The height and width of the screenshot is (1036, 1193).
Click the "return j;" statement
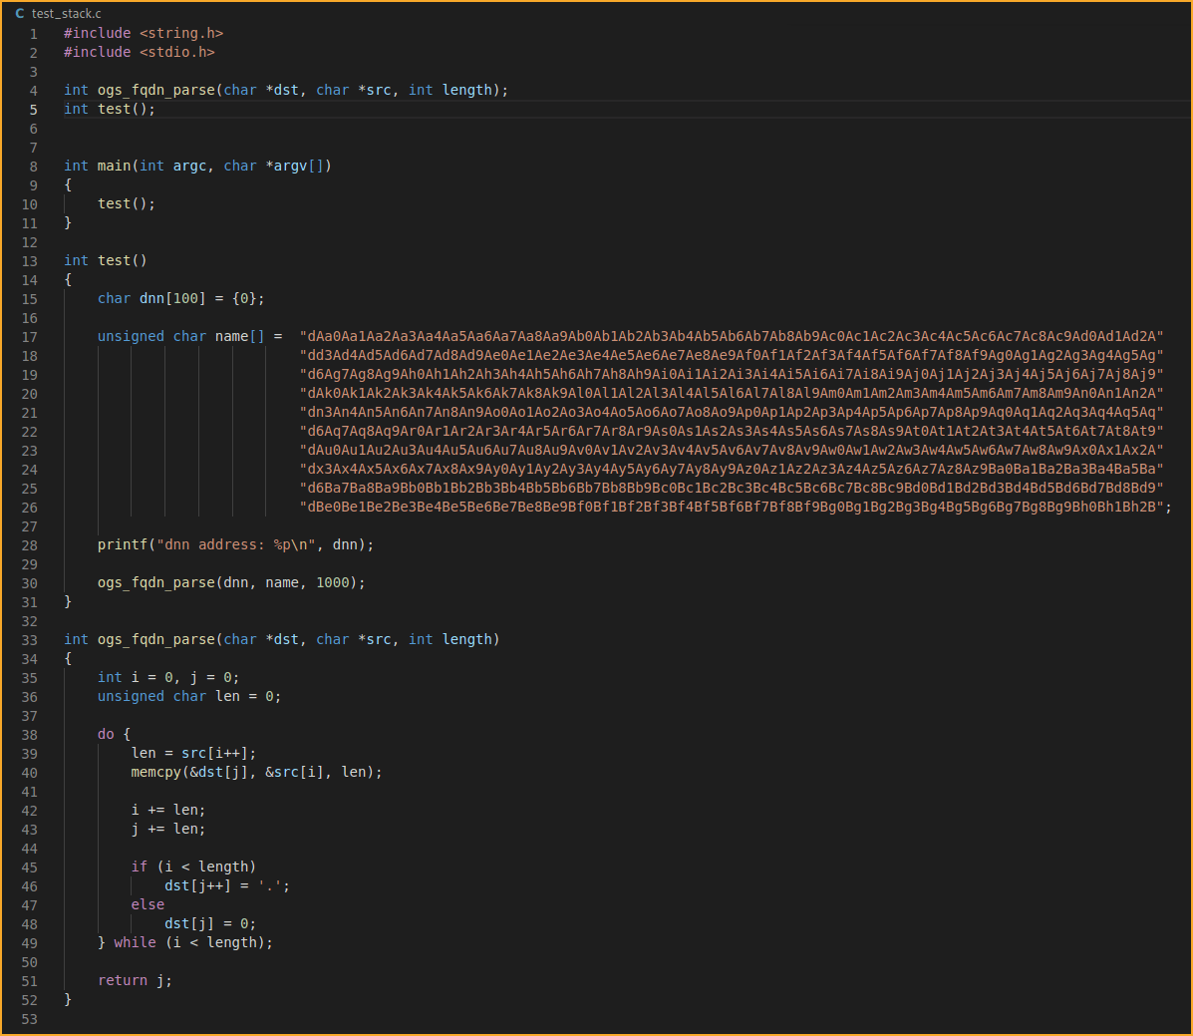tap(135, 981)
